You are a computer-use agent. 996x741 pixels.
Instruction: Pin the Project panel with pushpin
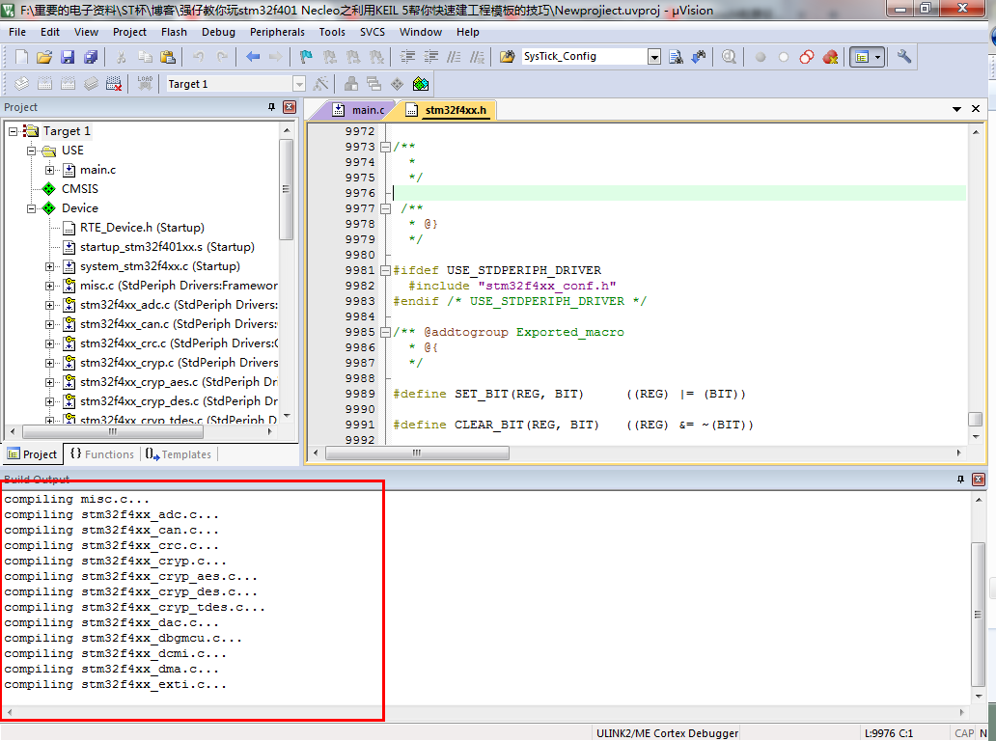(x=271, y=107)
